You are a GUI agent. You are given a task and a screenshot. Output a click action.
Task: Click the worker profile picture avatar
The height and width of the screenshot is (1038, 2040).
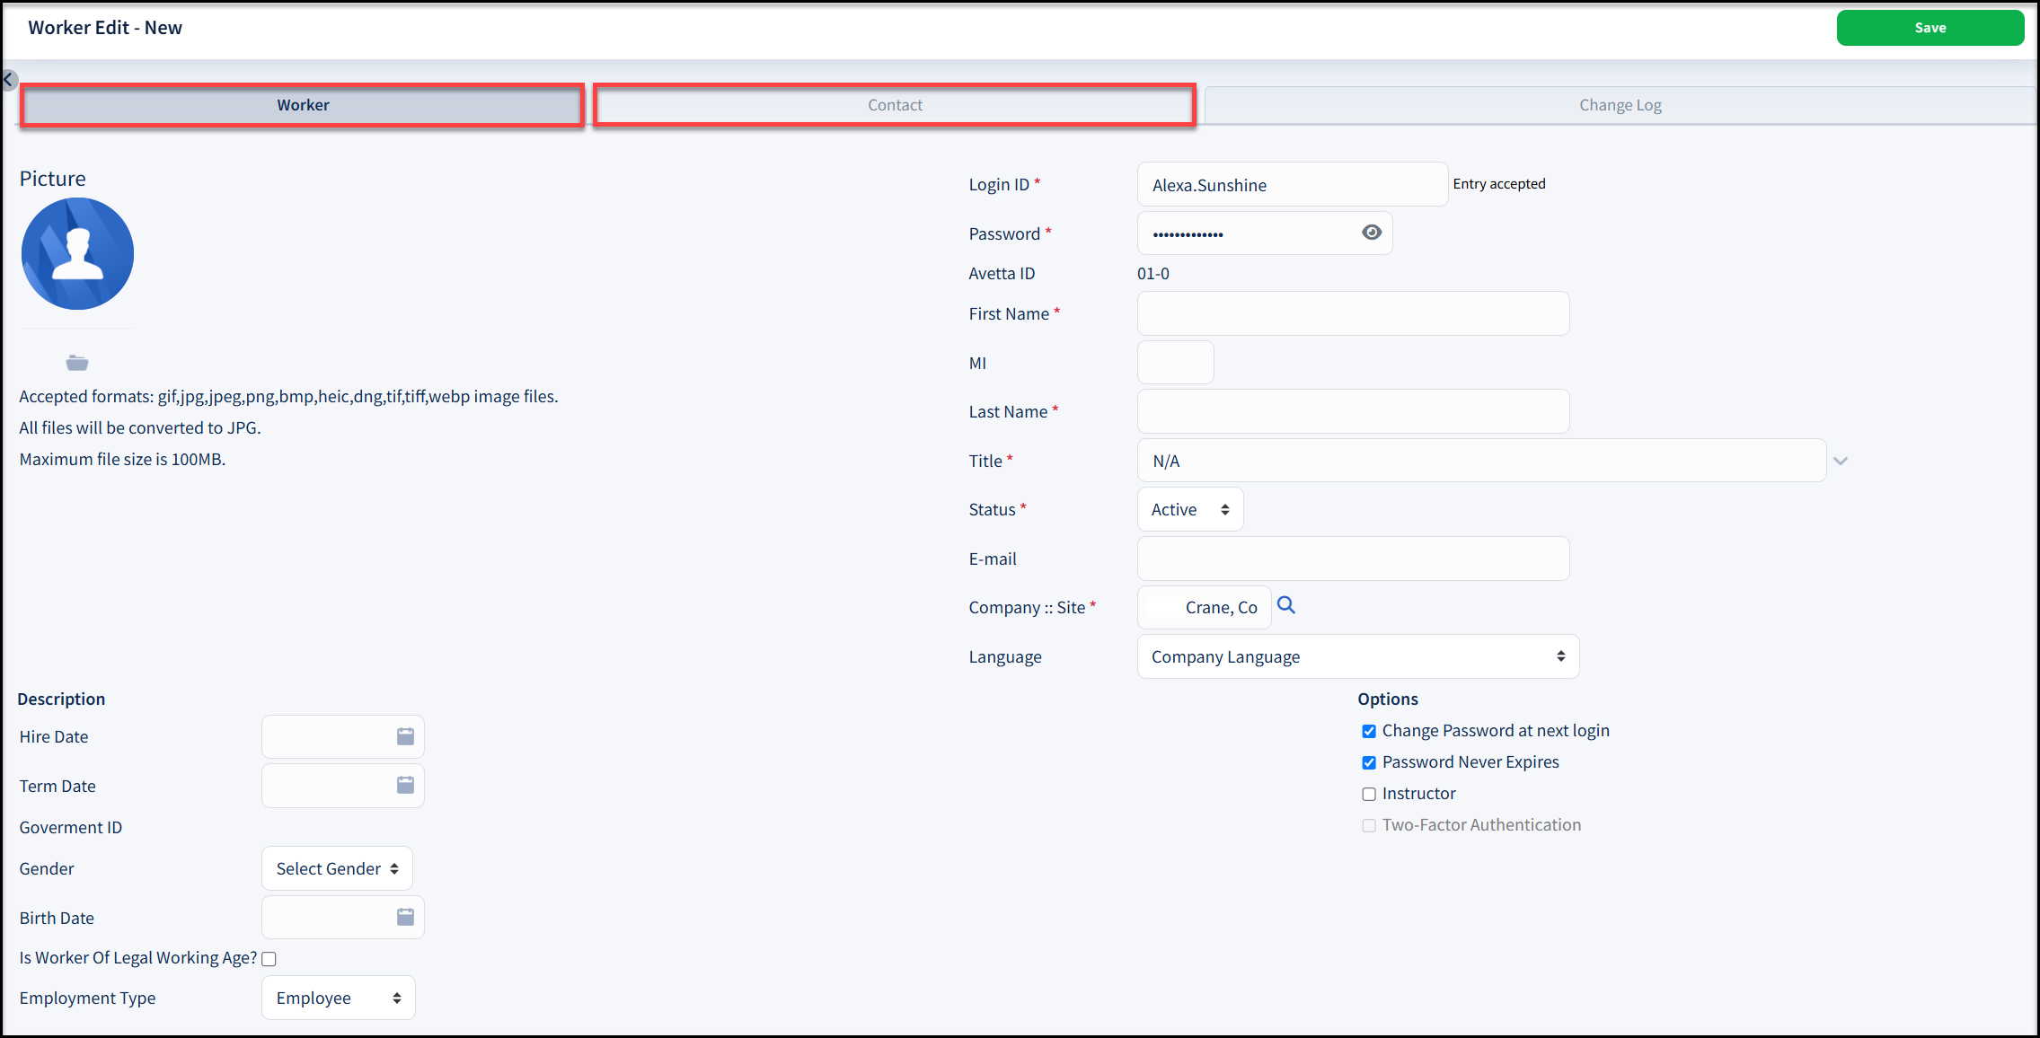(x=77, y=254)
